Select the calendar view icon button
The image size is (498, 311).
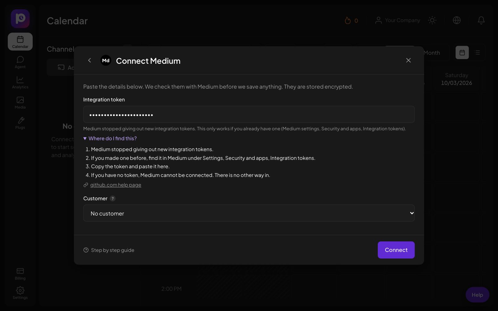coord(462,53)
